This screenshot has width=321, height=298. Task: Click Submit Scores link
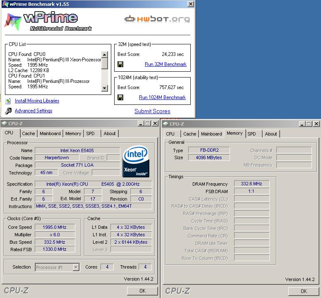152,111
